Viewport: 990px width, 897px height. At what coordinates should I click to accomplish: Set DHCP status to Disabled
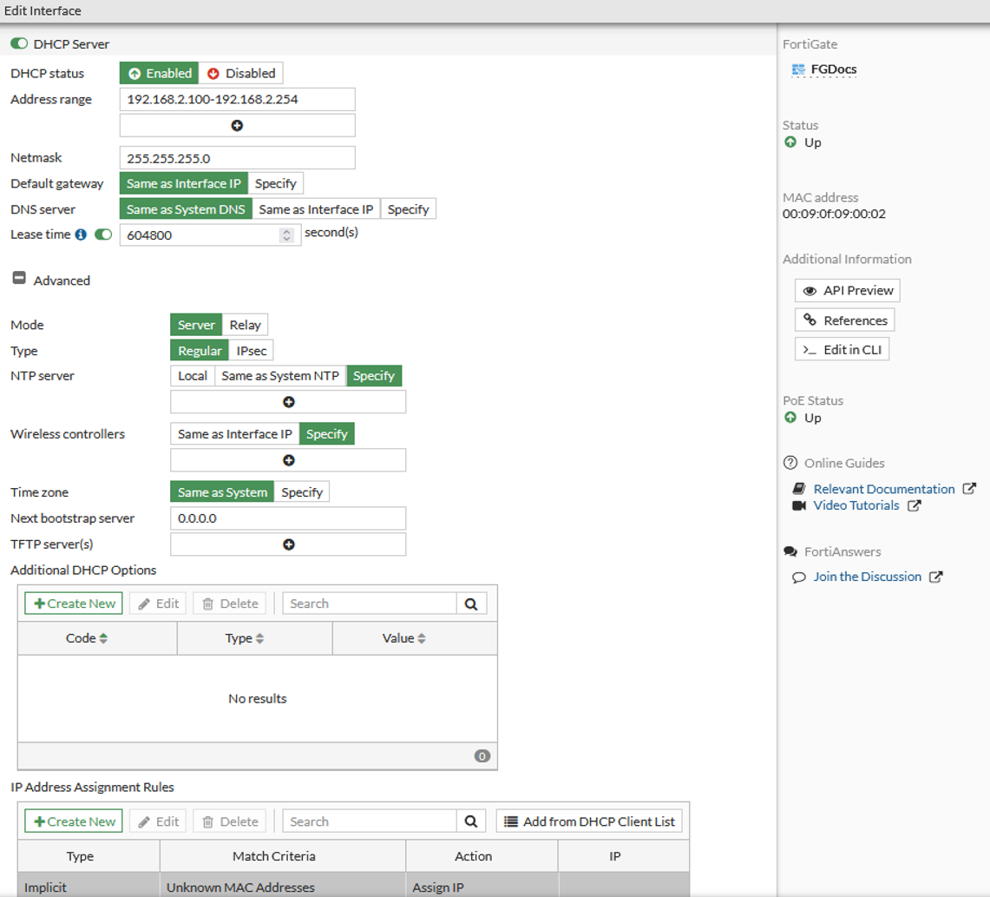(x=241, y=73)
